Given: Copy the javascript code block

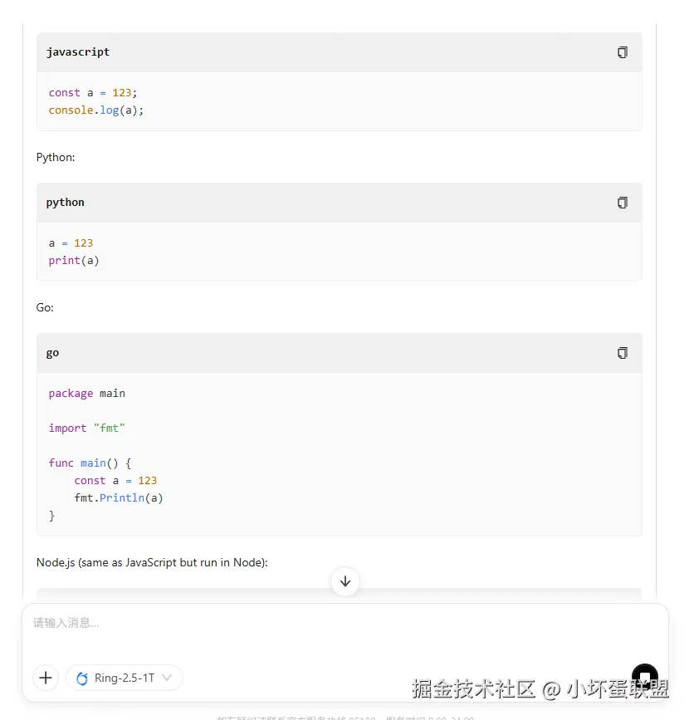Looking at the screenshot, I should tap(623, 52).
